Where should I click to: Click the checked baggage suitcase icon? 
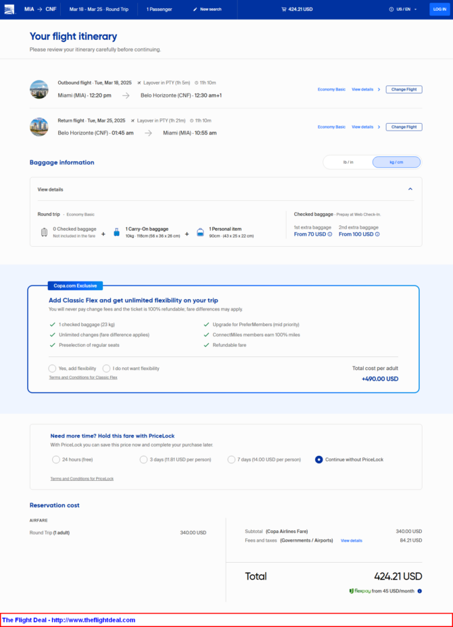(x=44, y=232)
